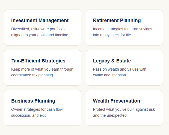Click the 'into a paycheck for life.' line

pos(112,35)
